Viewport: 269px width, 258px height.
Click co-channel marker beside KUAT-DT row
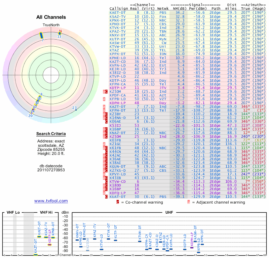[106, 197]
